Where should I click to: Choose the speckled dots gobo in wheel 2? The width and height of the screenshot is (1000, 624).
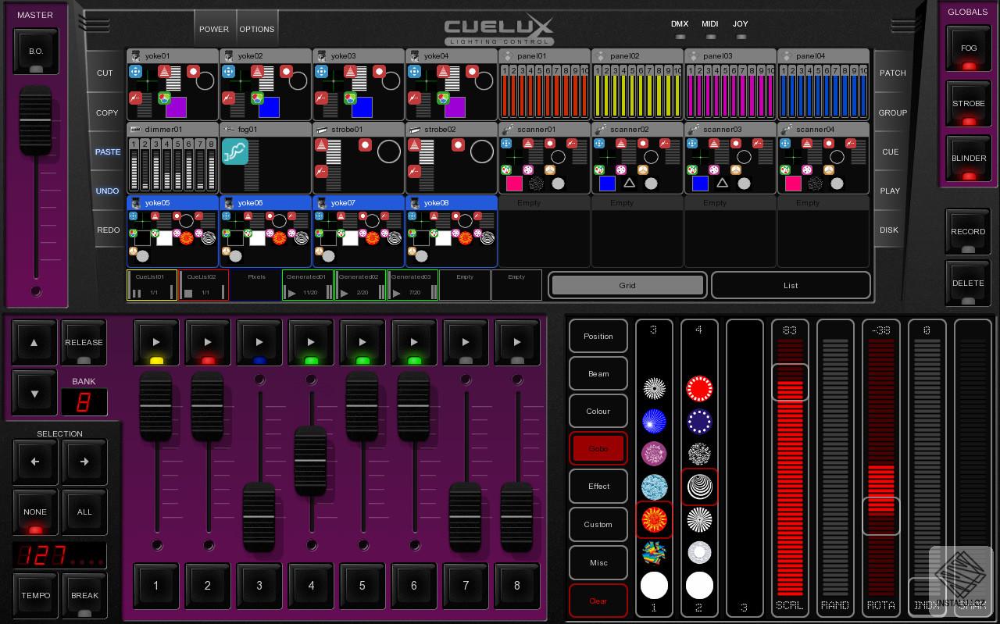pos(699,455)
